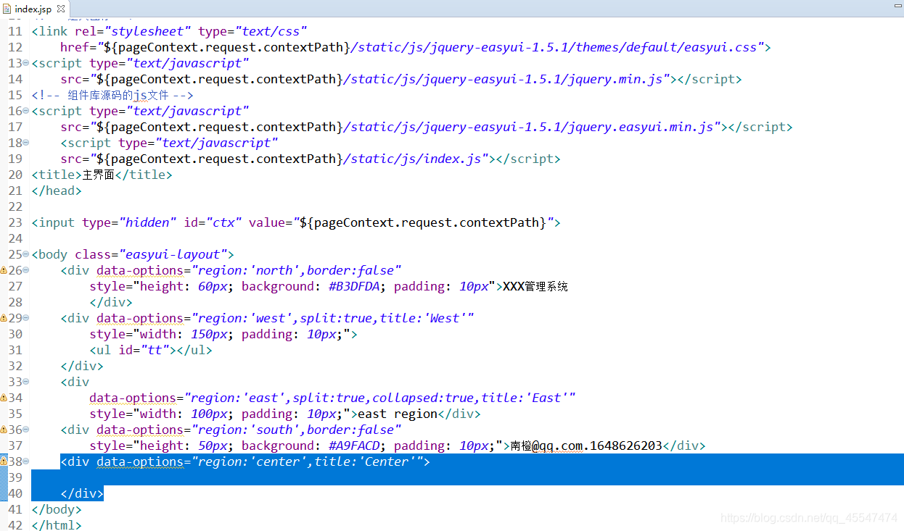This screenshot has width=904, height=531.
Task: Collapse the north region div at line 26
Action: [x=26, y=270]
